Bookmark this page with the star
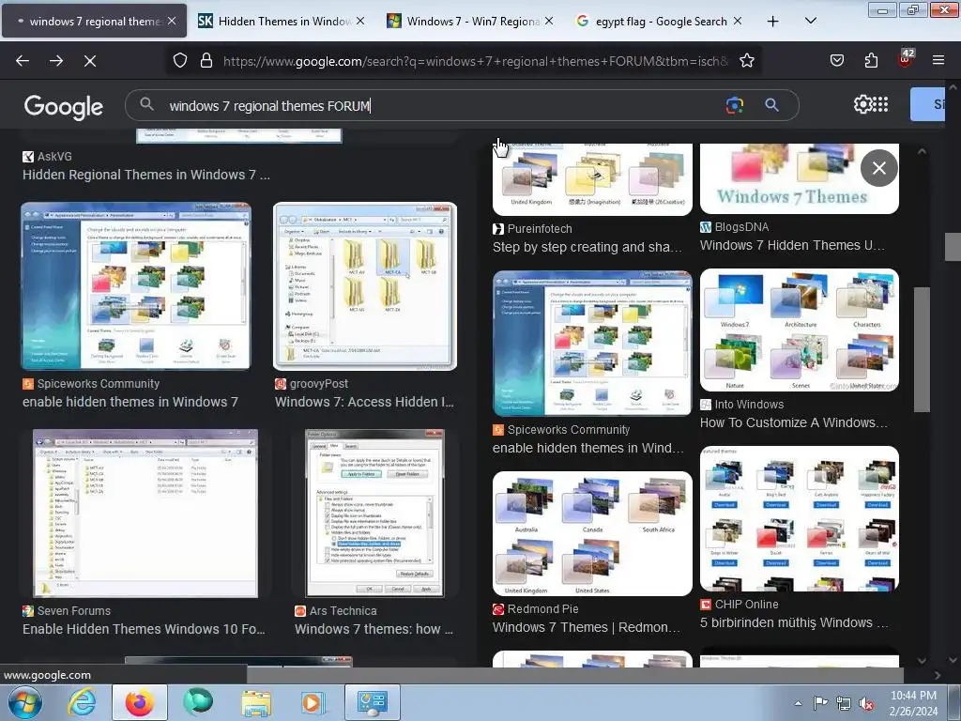The height and width of the screenshot is (721, 961). pos(746,61)
